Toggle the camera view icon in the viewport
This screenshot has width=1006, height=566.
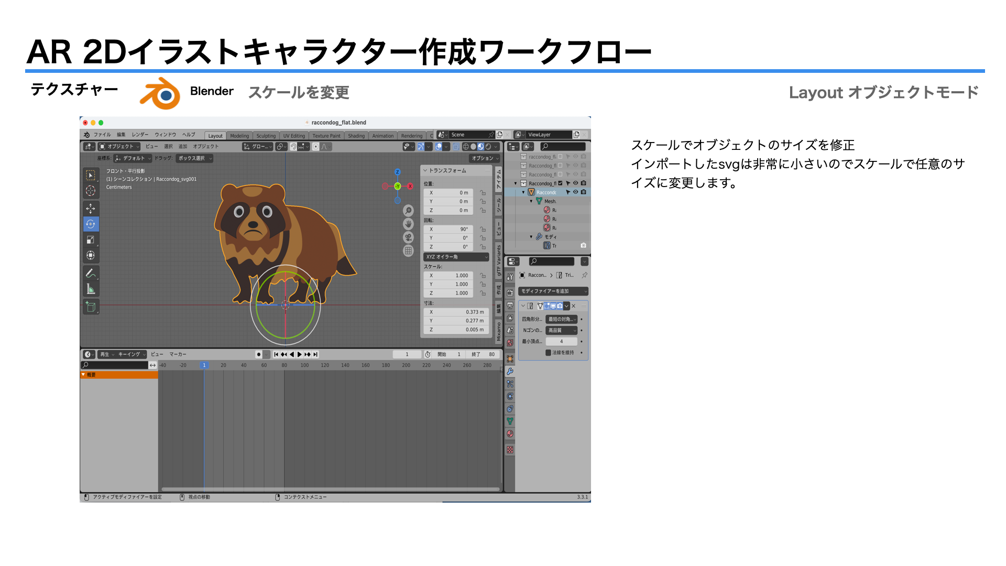[x=408, y=237]
